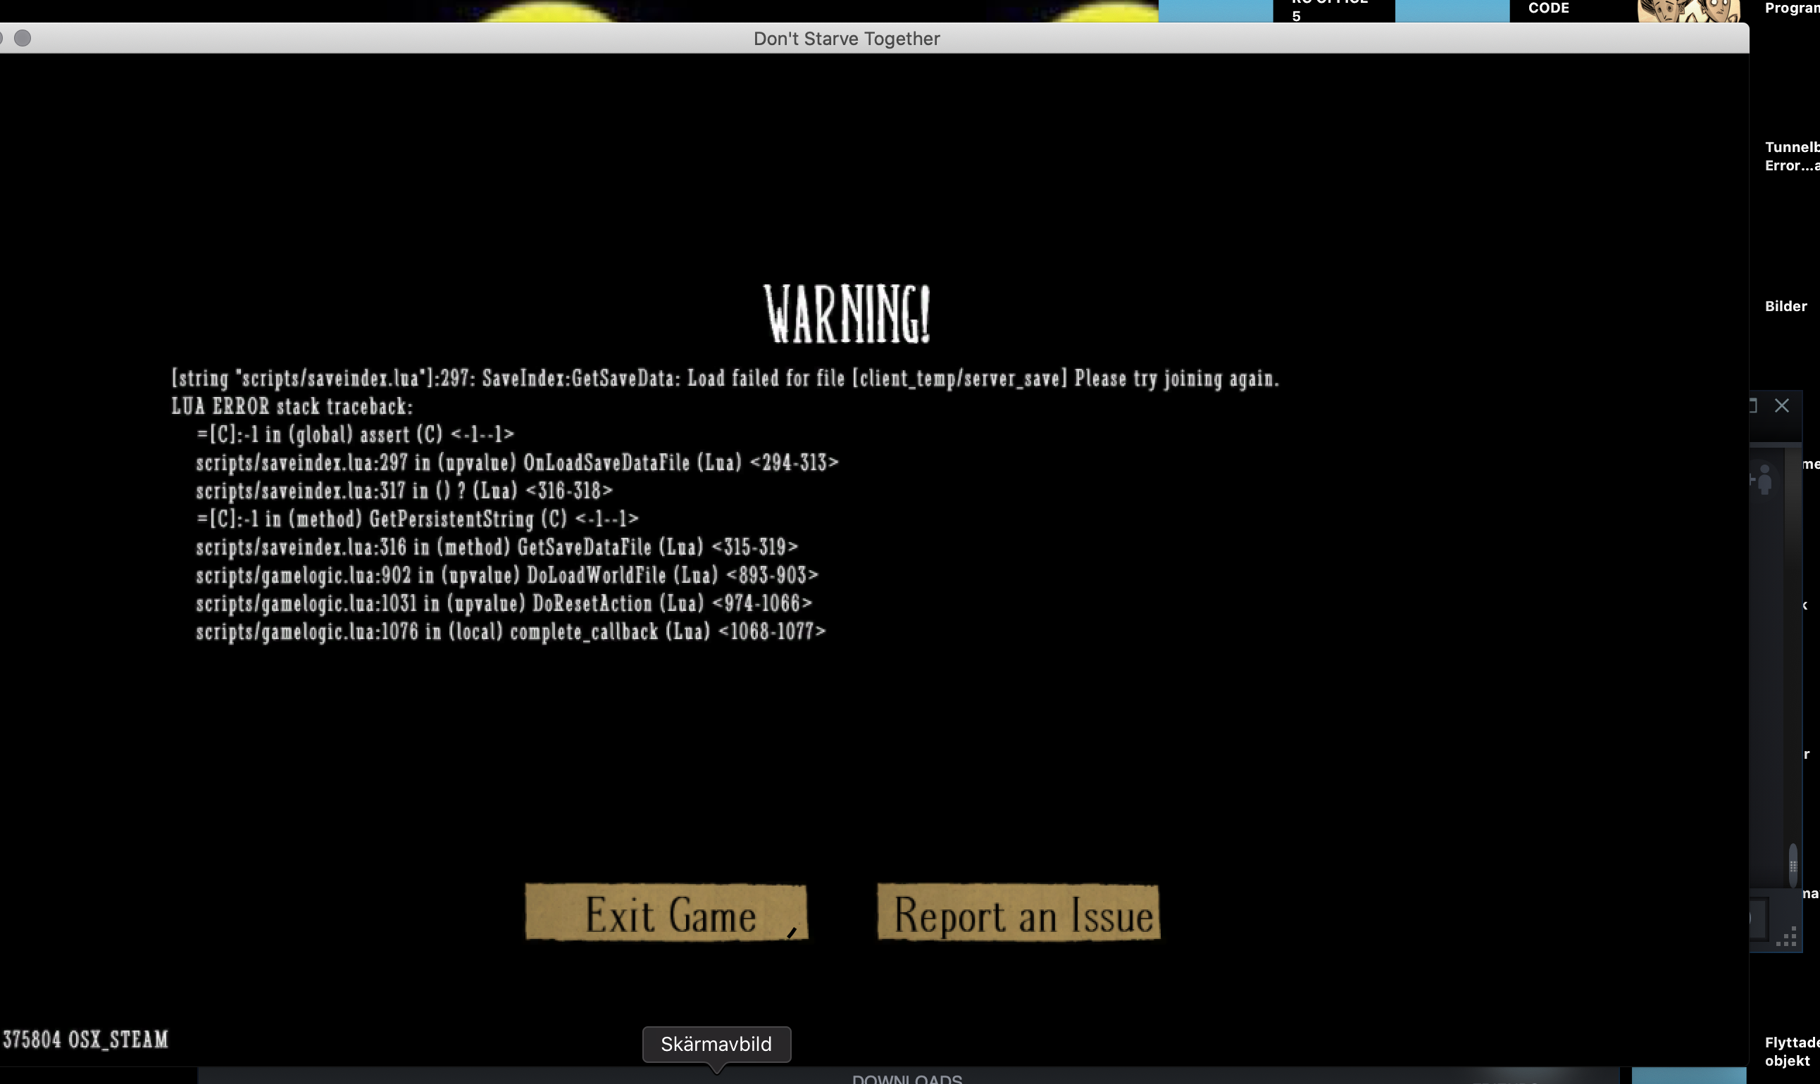Click the dotted resize grip in friends window
1820x1084 pixels.
click(x=1786, y=938)
